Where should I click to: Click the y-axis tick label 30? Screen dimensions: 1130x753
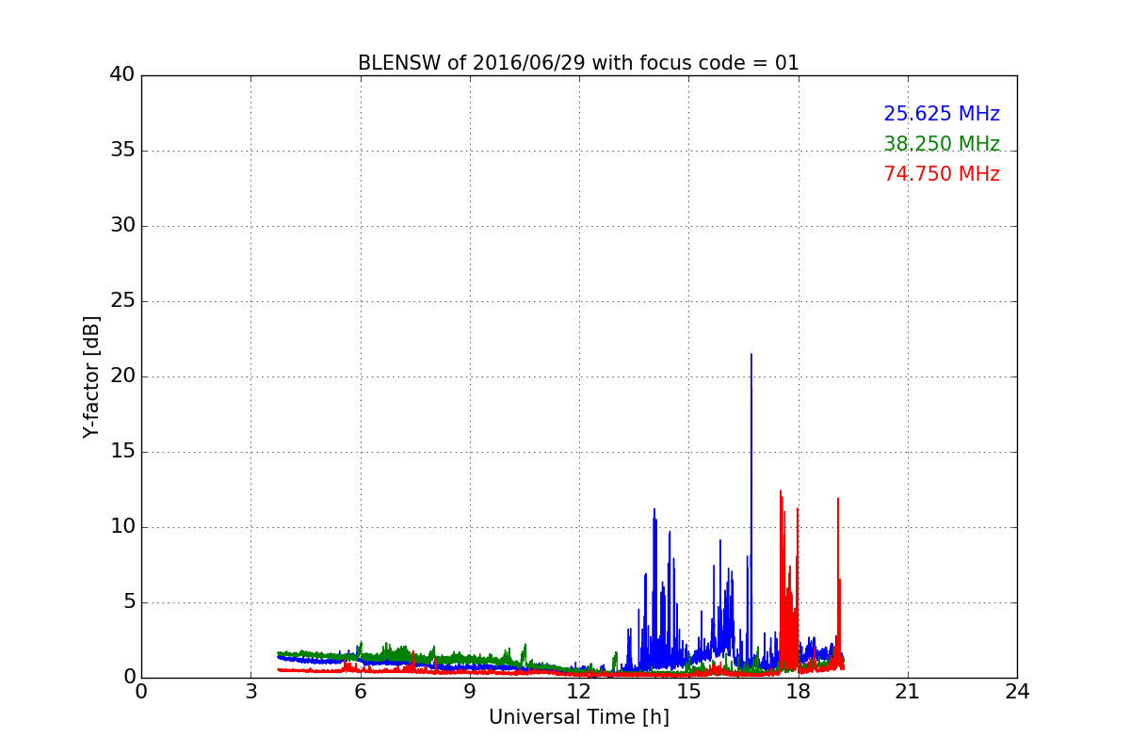tap(122, 226)
